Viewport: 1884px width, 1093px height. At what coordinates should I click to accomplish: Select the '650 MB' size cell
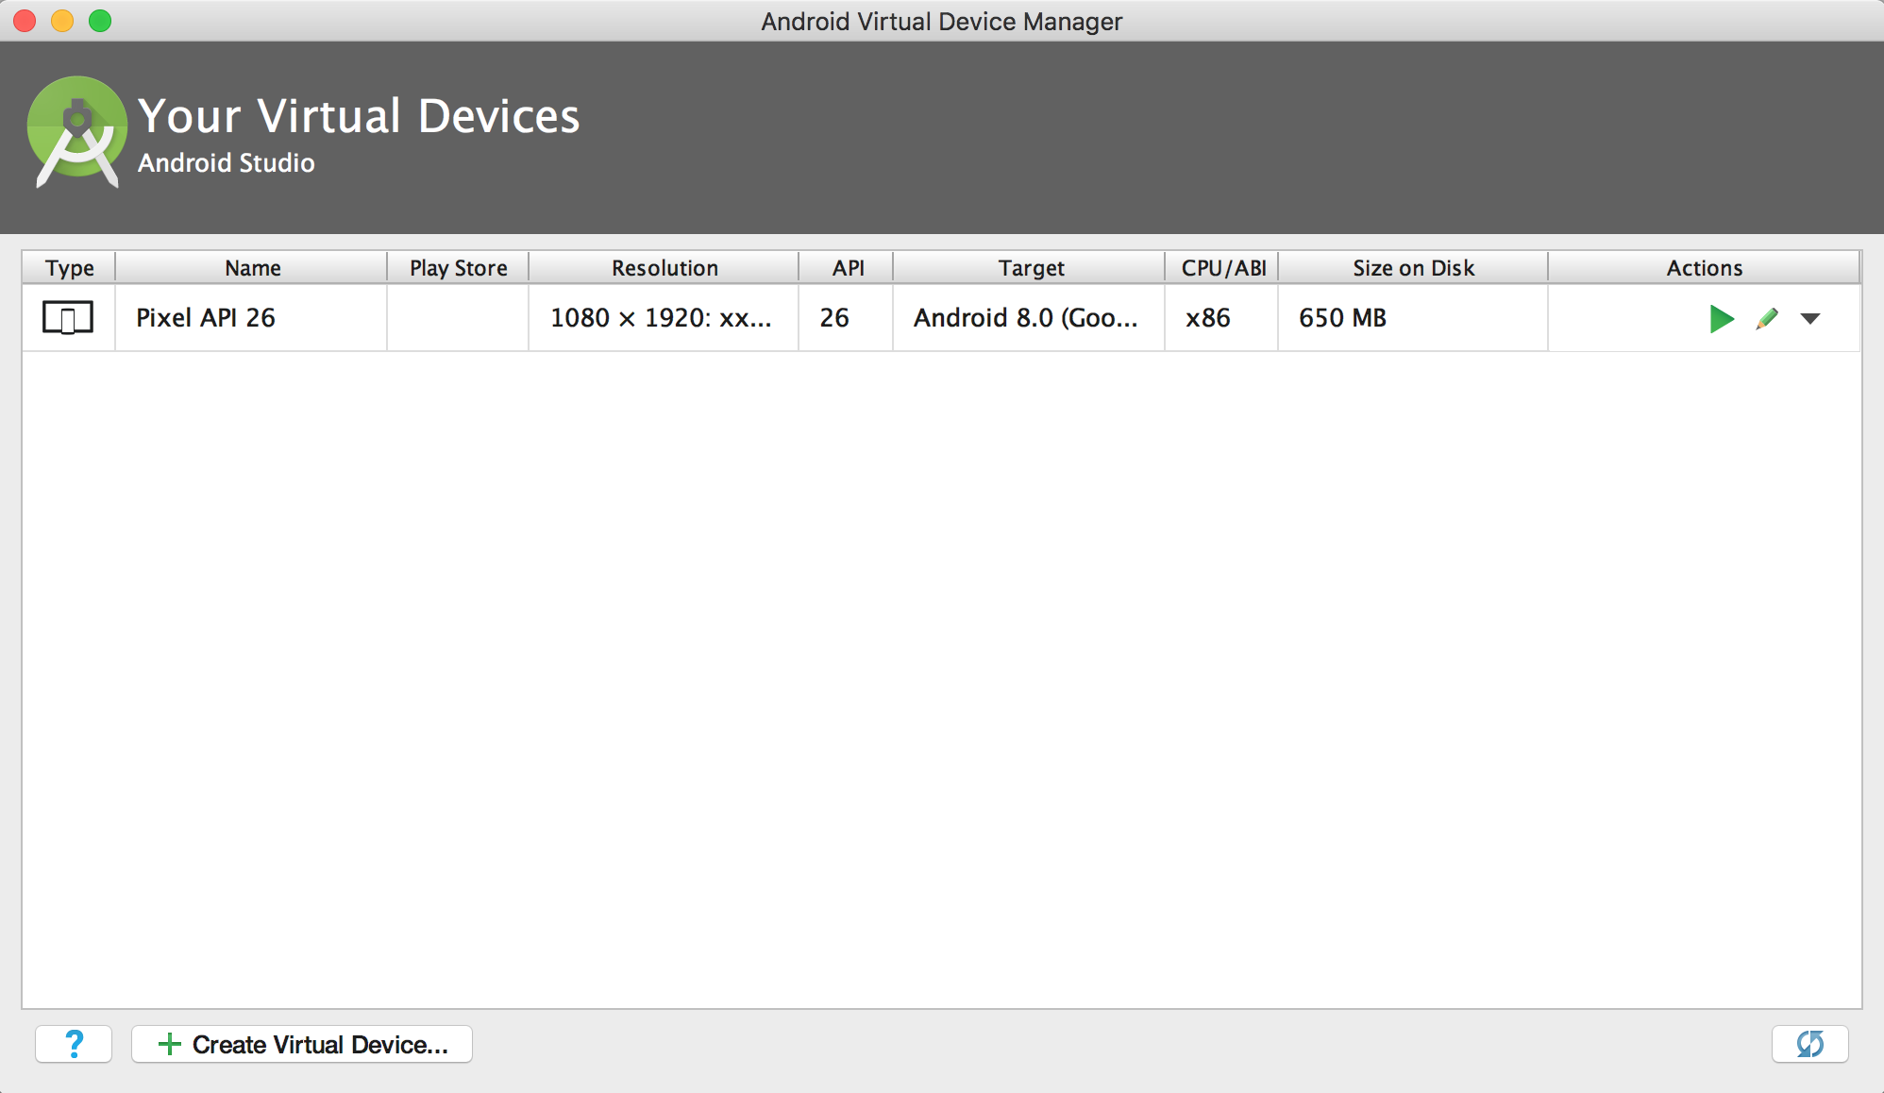tap(1413, 318)
